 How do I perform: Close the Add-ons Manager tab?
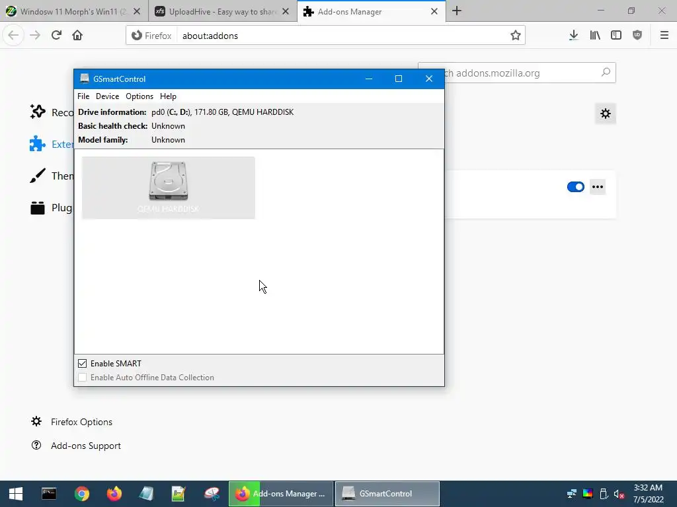tap(434, 12)
